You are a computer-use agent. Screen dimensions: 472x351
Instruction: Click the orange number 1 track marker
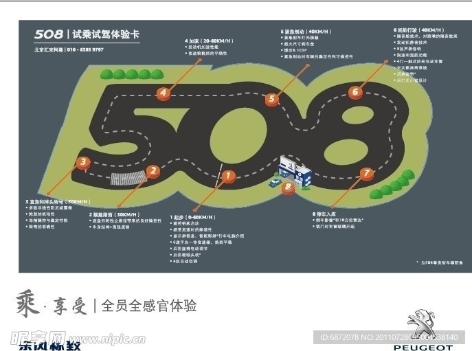point(228,177)
